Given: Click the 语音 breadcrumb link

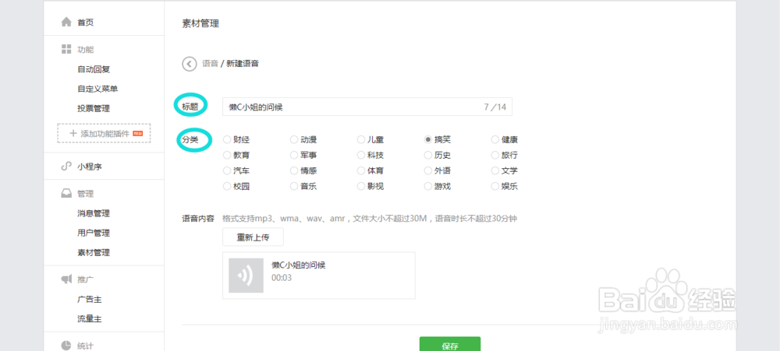Looking at the screenshot, I should (210, 64).
